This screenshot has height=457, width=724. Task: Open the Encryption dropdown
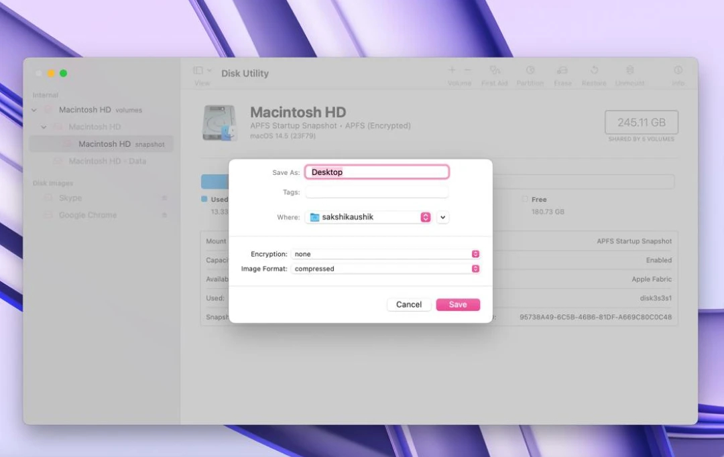(386, 254)
